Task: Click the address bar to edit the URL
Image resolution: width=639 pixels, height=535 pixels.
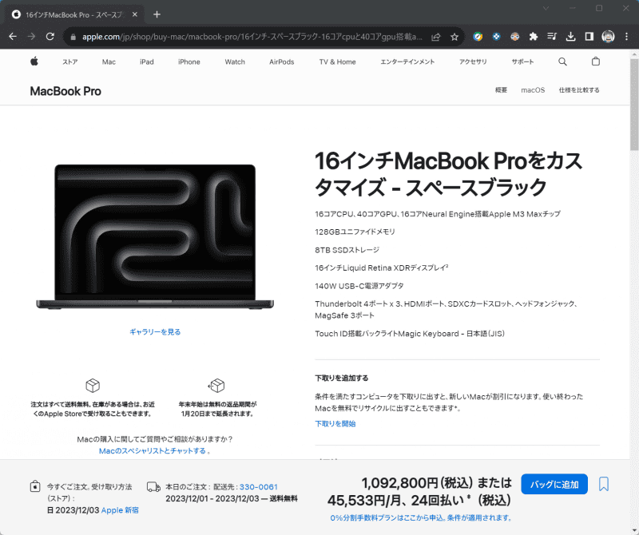Action: tap(240, 37)
